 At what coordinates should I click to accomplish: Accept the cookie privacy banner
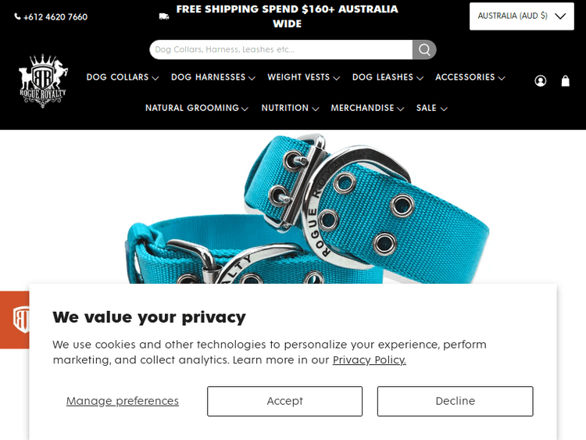[x=284, y=401]
